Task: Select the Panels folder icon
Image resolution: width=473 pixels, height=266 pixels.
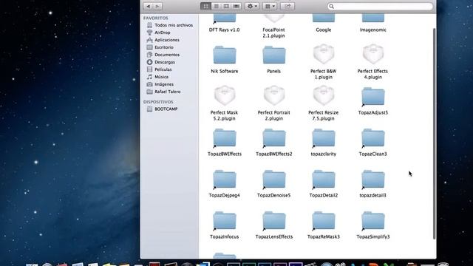Action: click(x=274, y=55)
